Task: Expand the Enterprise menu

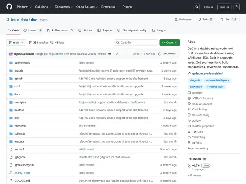Action: pos(110,7)
